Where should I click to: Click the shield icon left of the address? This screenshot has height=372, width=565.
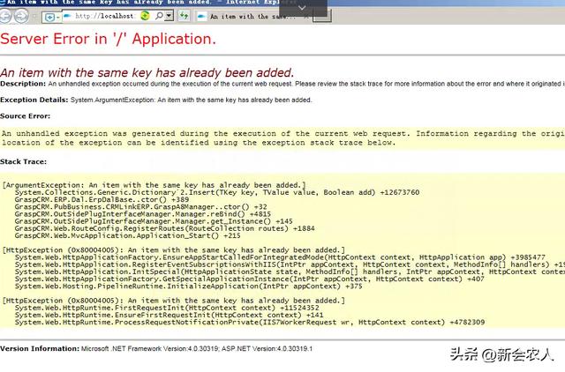click(50, 18)
